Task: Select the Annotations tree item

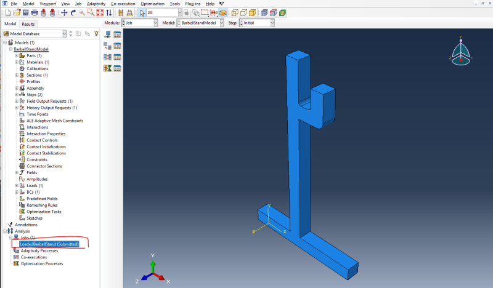Action: [x=26, y=225]
